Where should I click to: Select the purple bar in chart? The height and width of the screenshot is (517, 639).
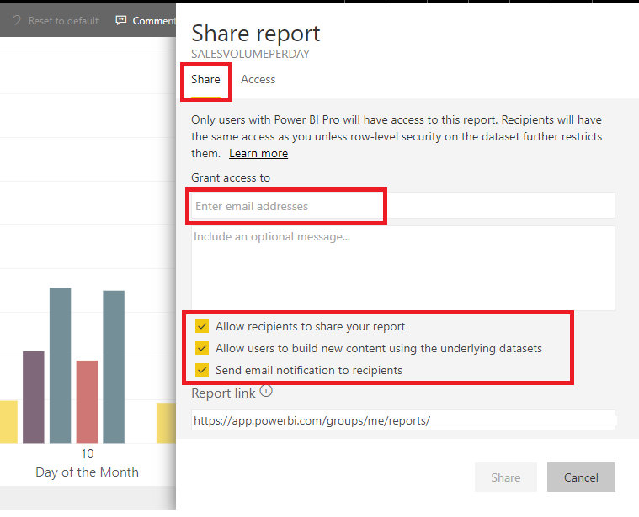click(34, 397)
